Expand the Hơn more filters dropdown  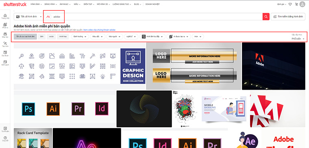pos(198,36)
